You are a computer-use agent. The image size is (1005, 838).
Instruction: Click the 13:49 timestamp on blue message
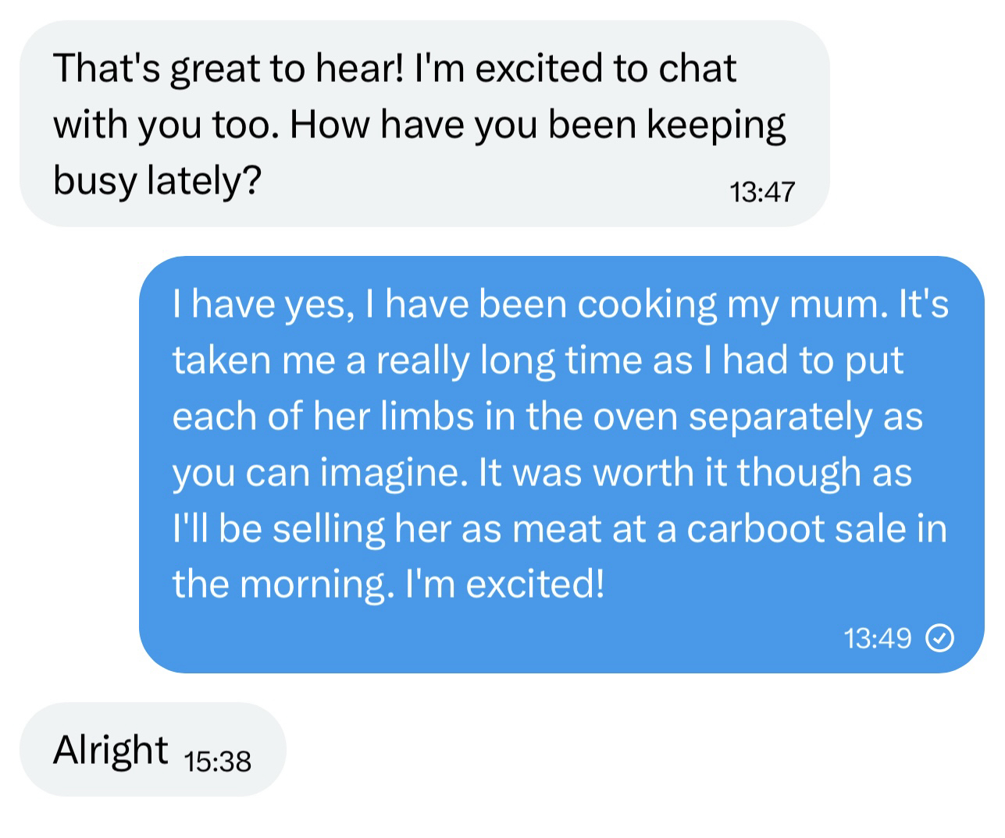click(877, 638)
